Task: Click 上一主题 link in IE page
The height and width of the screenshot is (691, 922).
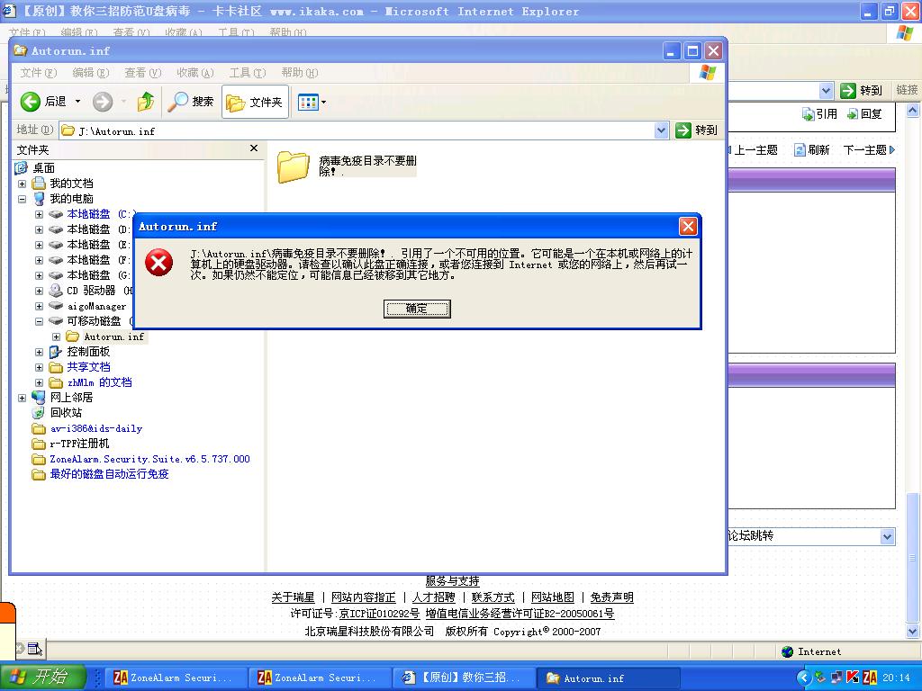Action: coord(755,150)
